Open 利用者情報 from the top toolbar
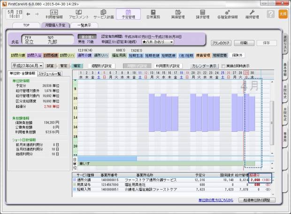 54,14
